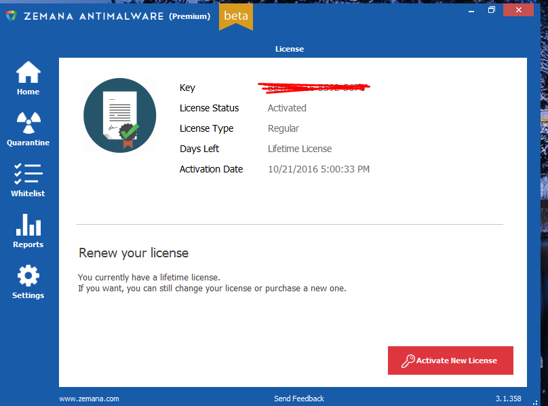The image size is (548, 406).
Task: Select the 'Activated' license status value
Action: 287,108
